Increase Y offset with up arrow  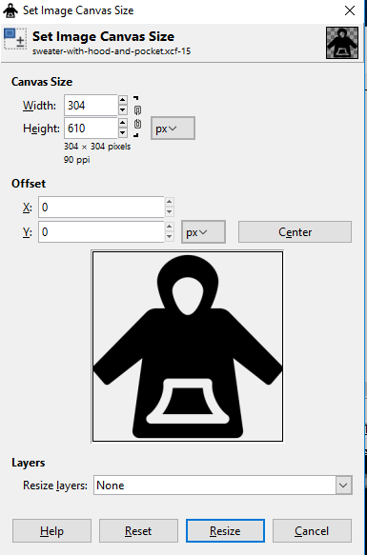[x=170, y=227]
